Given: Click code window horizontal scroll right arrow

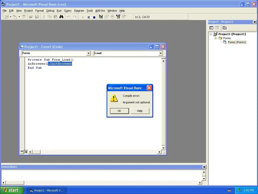Looking at the screenshot, I should (159, 152).
